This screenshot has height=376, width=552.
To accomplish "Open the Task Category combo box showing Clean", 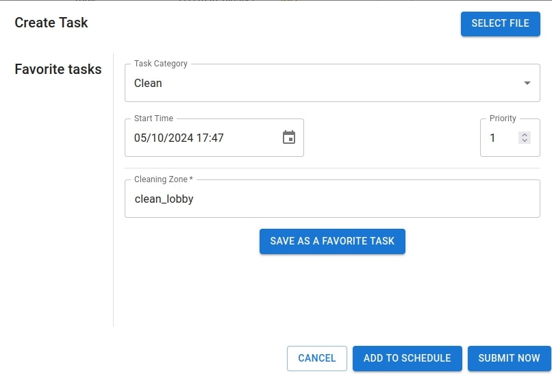I will tap(332, 83).
